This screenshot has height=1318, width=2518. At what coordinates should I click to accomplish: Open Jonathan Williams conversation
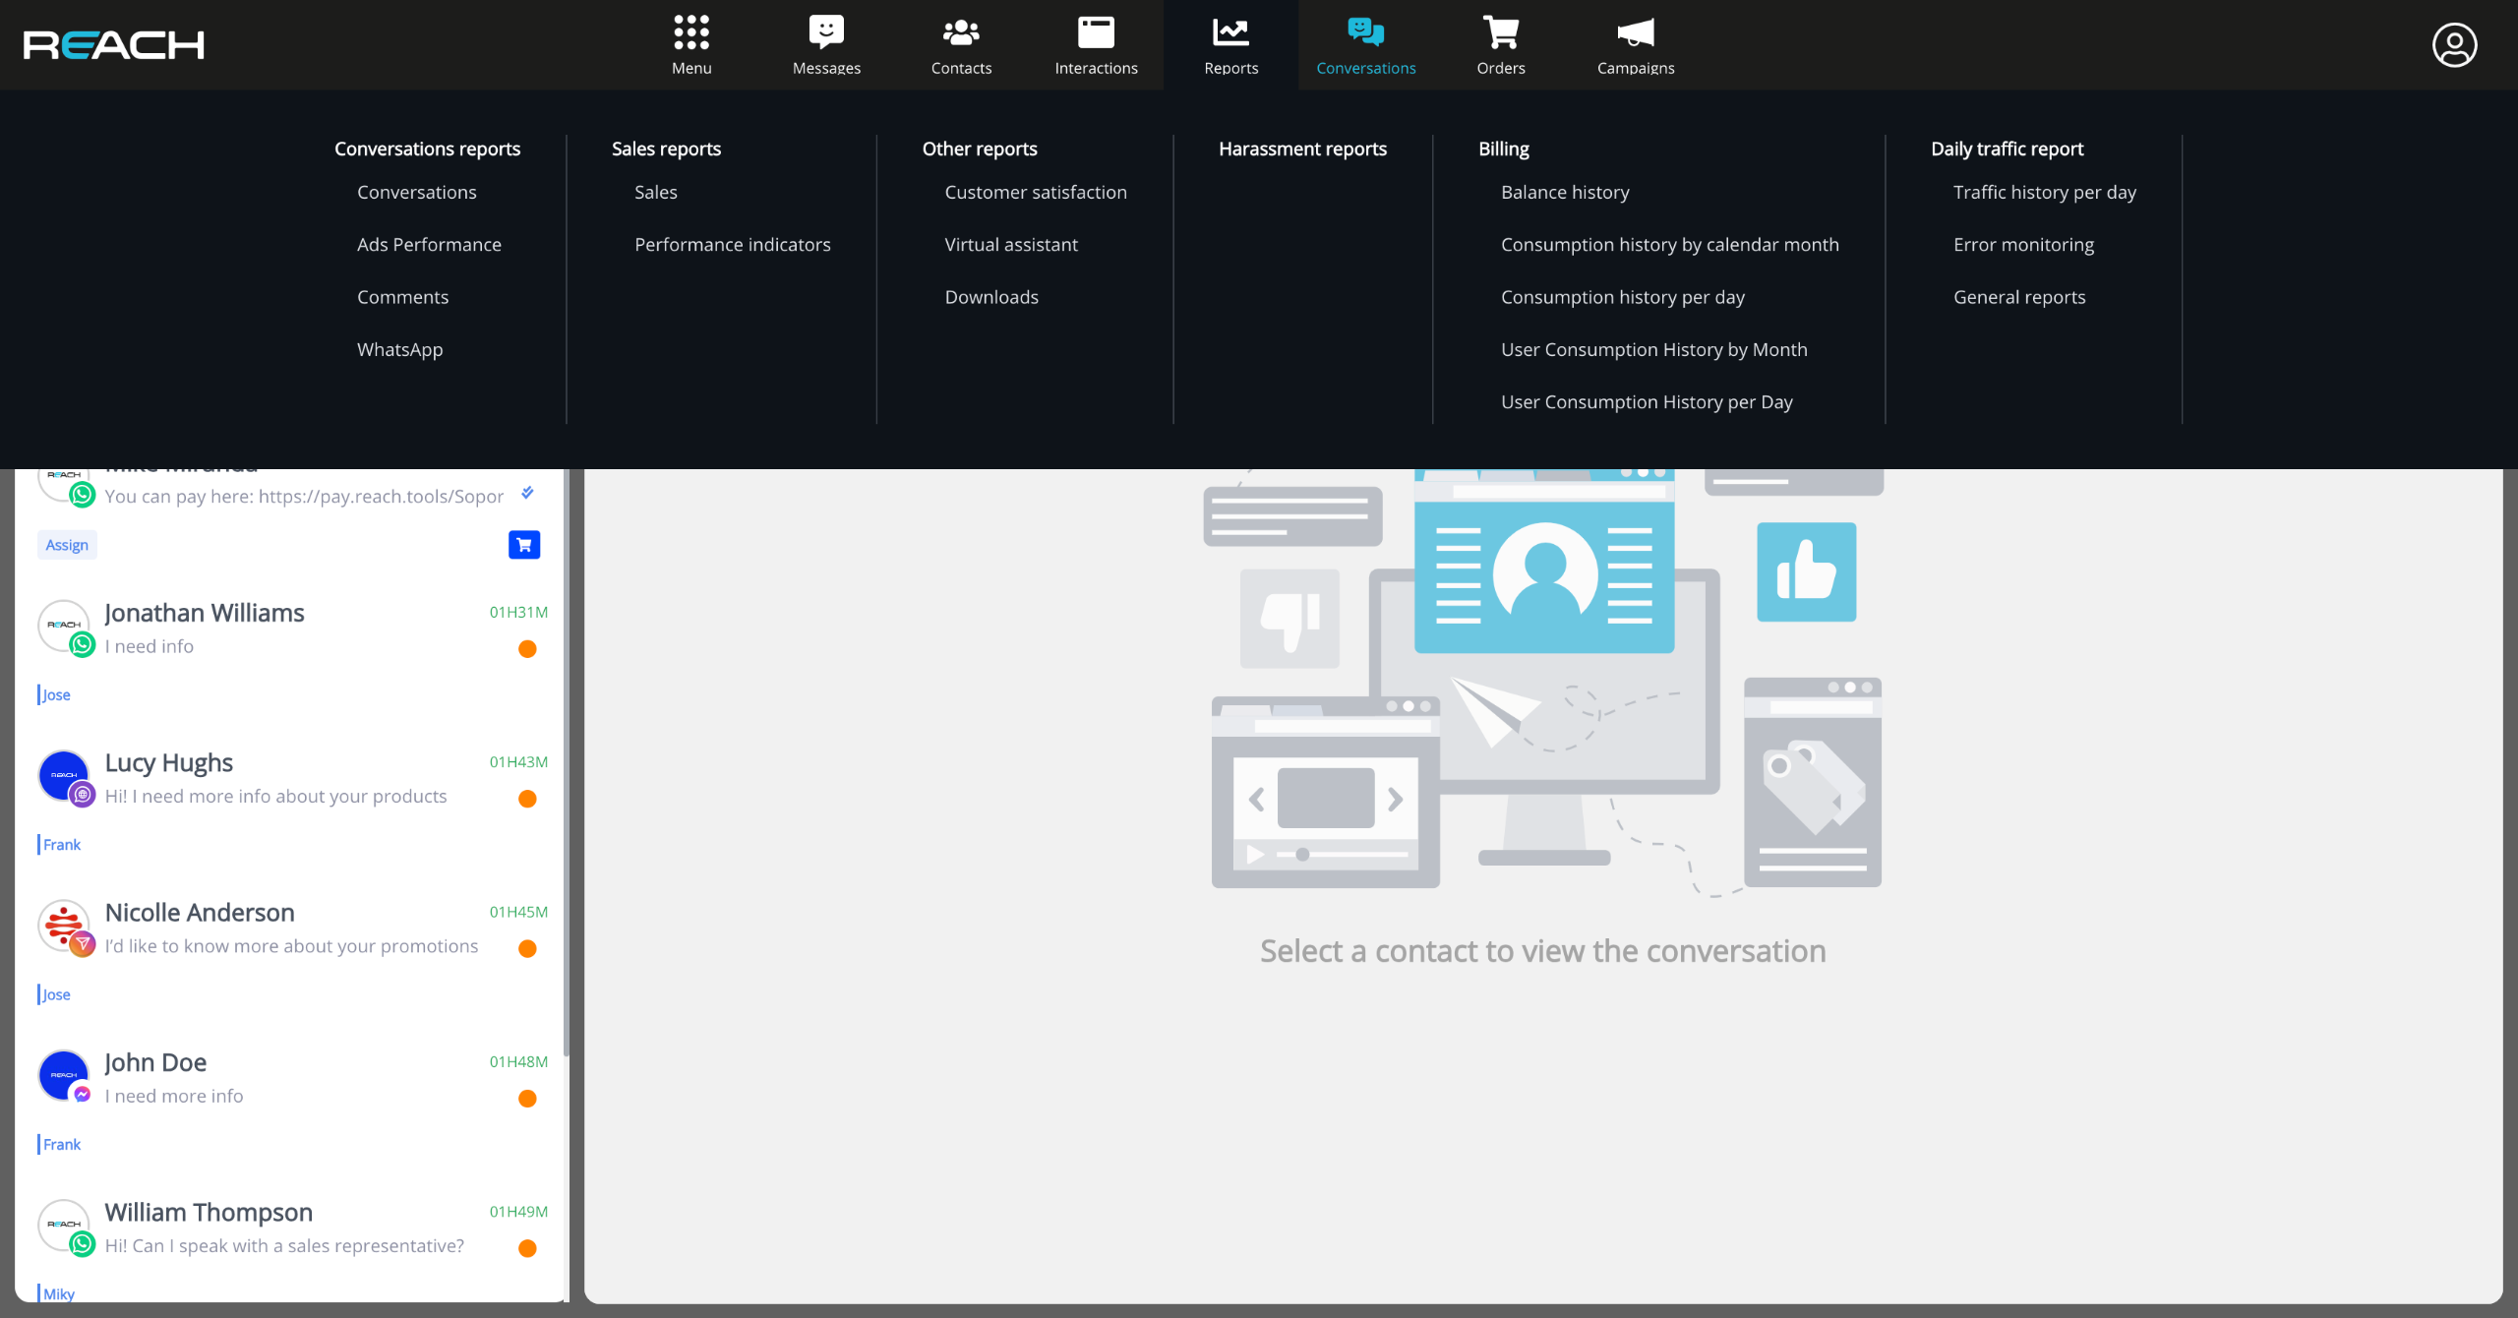205,614
